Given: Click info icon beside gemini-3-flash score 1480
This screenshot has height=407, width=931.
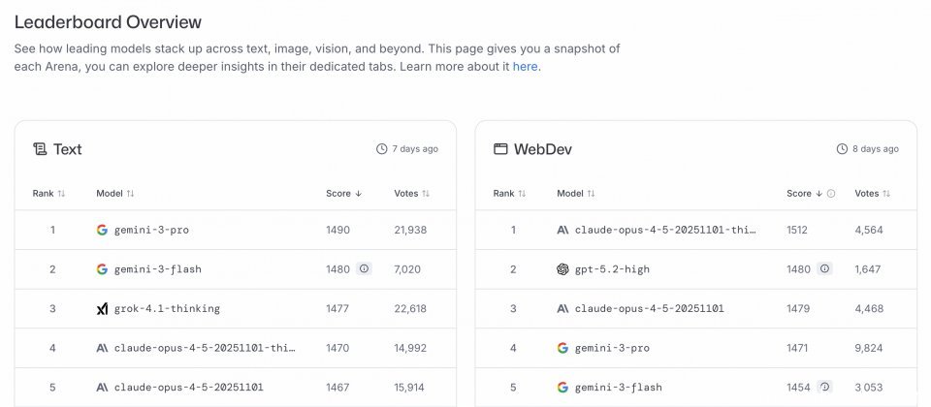Looking at the screenshot, I should click(x=364, y=269).
